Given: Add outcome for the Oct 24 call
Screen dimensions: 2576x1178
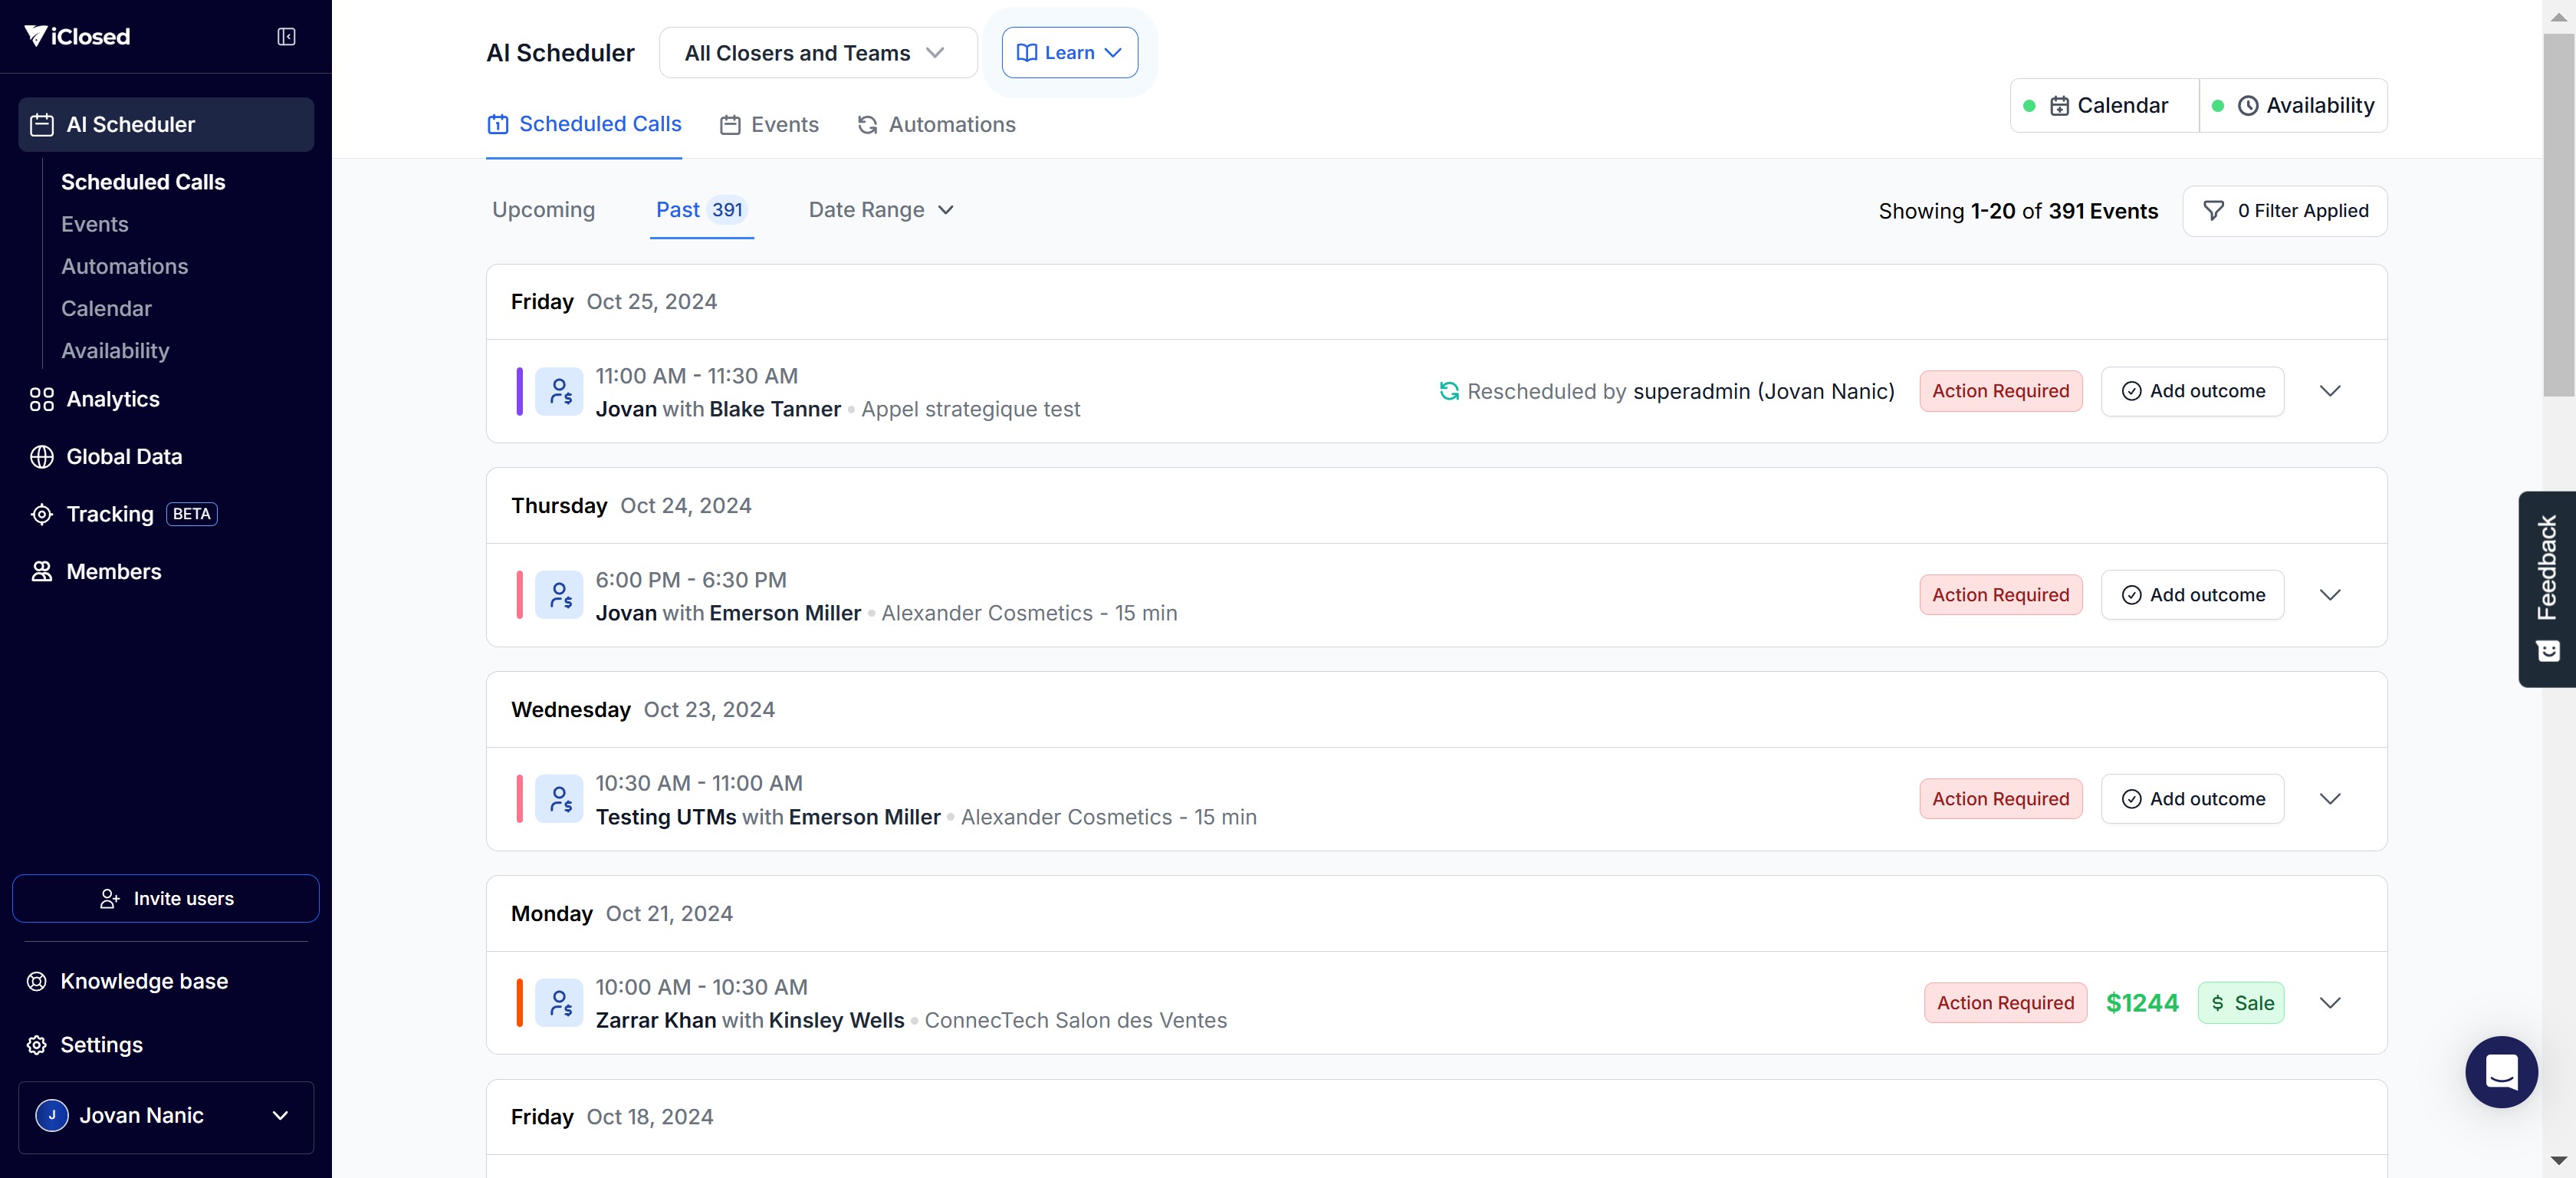Looking at the screenshot, I should 2192,595.
